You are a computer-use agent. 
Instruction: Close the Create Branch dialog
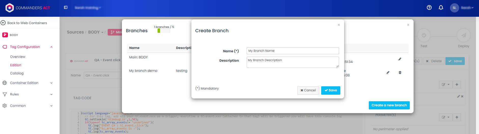pos(339,25)
